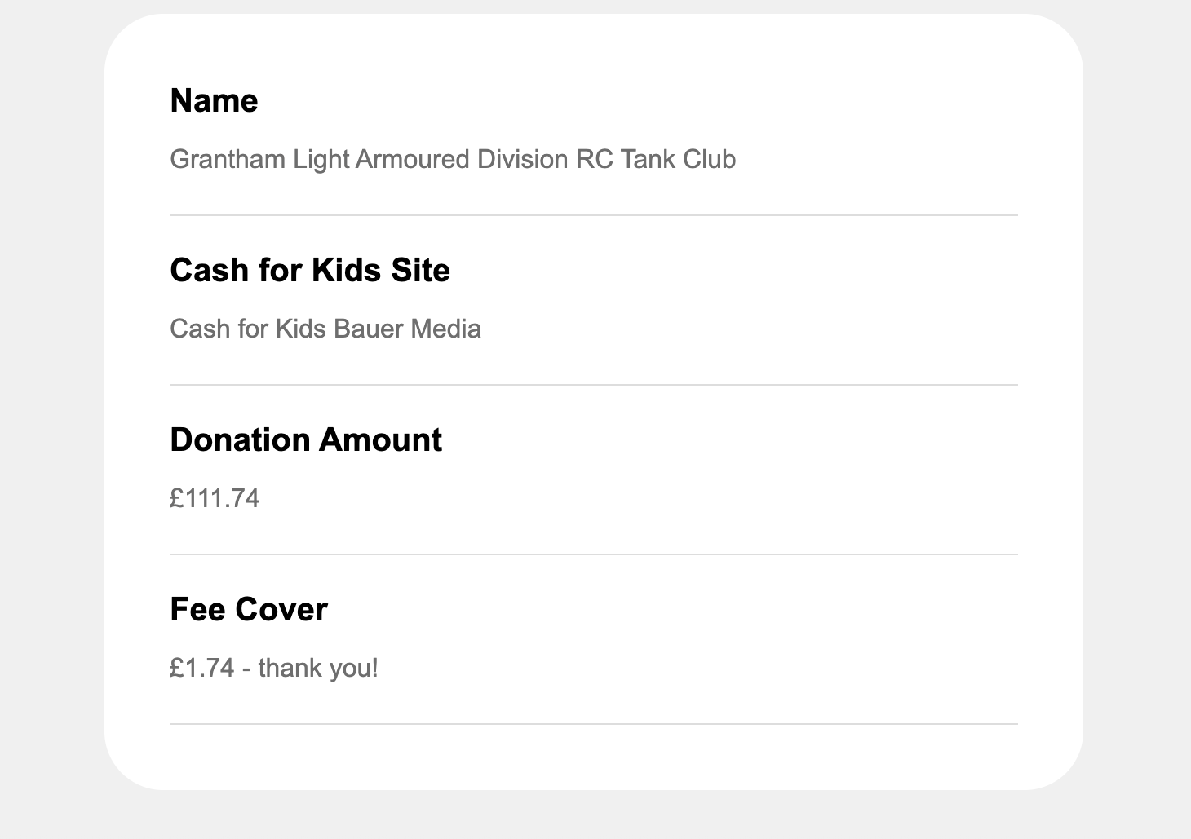
Task: Click the "Fee Cover" heading
Action: [249, 610]
